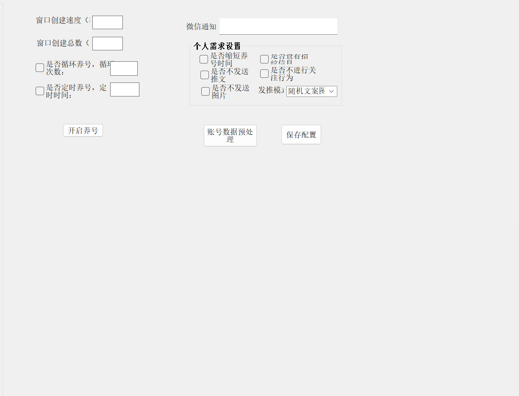
Task: Tick the 是否定时养号 checkbox
Action: (40, 91)
